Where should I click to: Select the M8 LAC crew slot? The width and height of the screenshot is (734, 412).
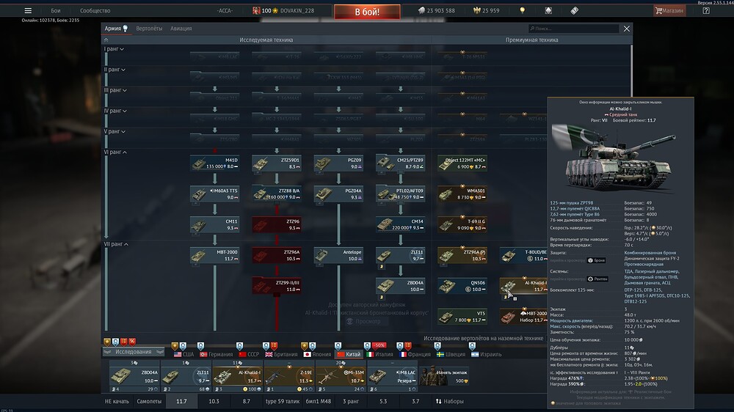[392, 377]
